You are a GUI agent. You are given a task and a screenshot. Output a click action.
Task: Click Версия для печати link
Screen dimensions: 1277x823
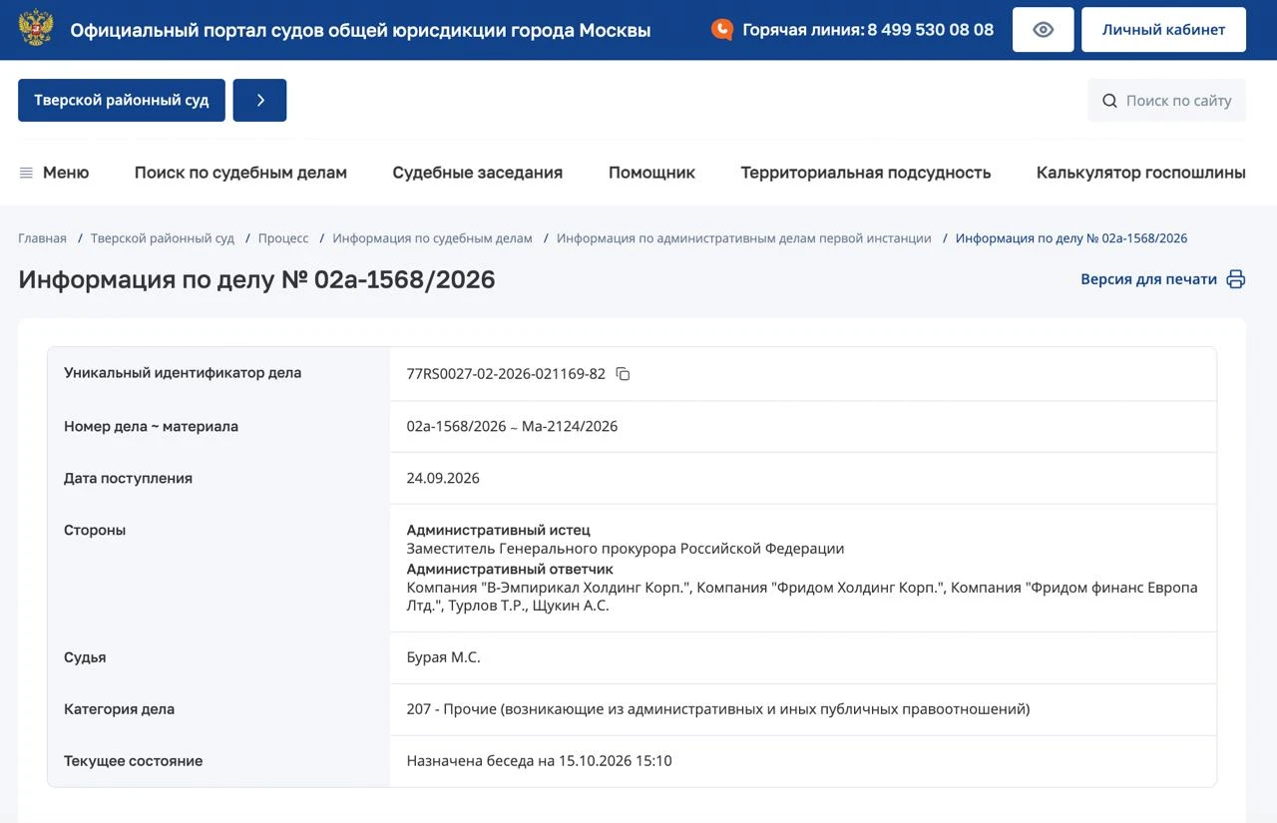(1149, 279)
